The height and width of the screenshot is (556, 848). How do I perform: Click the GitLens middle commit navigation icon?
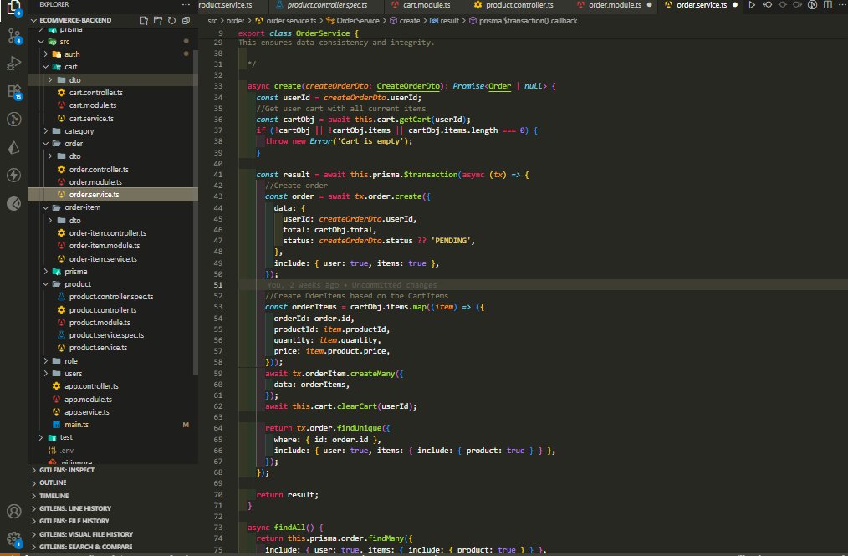click(x=782, y=5)
